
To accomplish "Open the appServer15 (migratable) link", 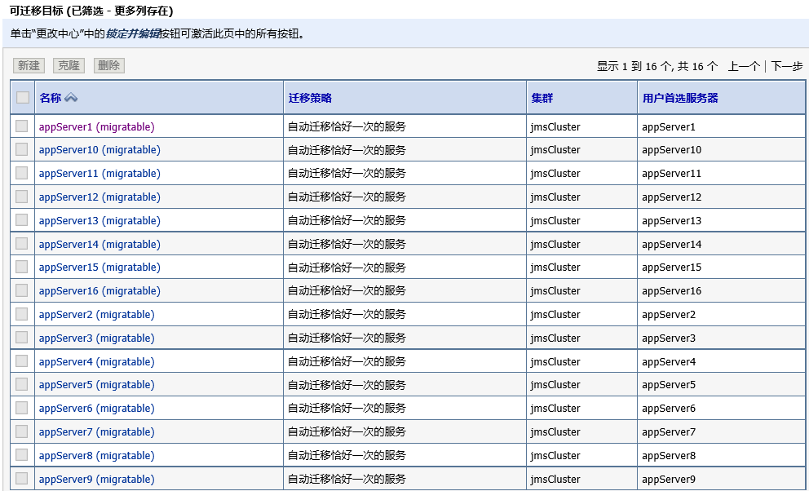I will [99, 268].
